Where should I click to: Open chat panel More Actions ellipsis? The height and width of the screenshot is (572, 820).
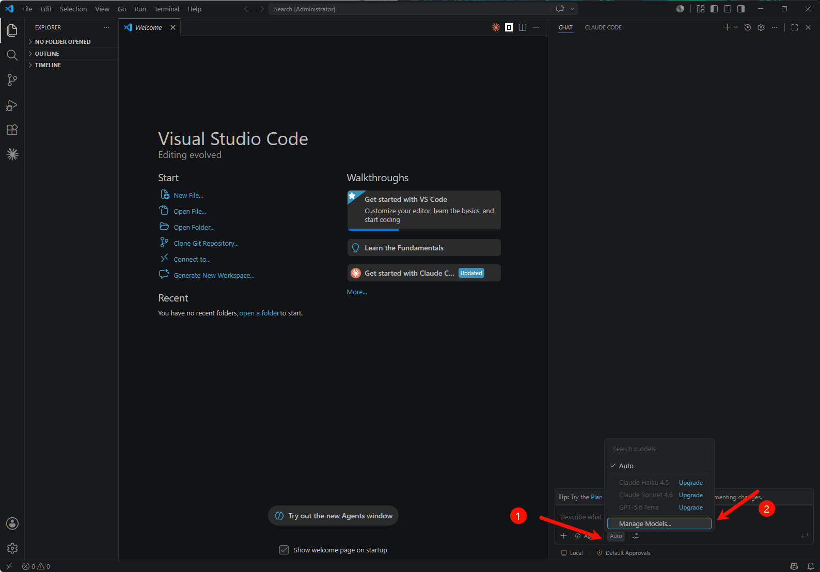pyautogui.click(x=775, y=27)
